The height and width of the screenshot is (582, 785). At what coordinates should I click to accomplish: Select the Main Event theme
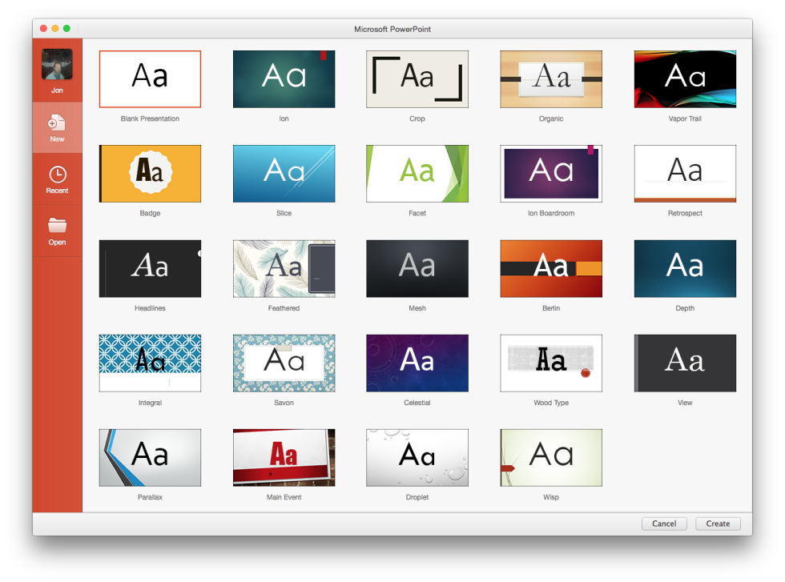point(284,458)
